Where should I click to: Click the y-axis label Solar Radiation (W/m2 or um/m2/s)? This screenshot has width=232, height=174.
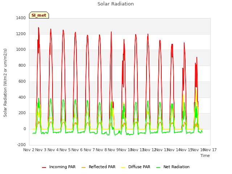tap(5, 83)
